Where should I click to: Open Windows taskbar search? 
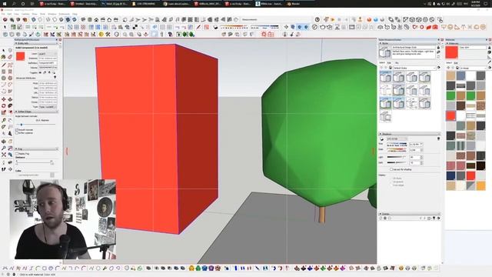14,4
